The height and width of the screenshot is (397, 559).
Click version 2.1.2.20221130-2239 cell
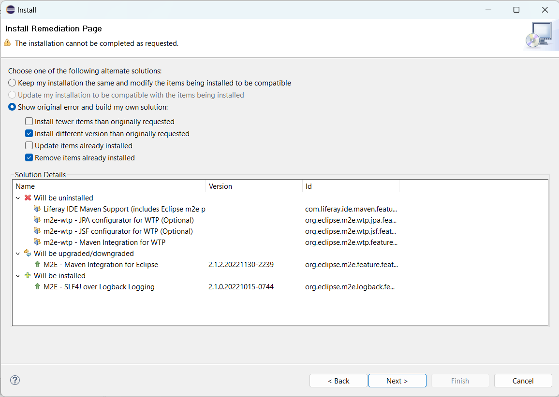point(241,265)
